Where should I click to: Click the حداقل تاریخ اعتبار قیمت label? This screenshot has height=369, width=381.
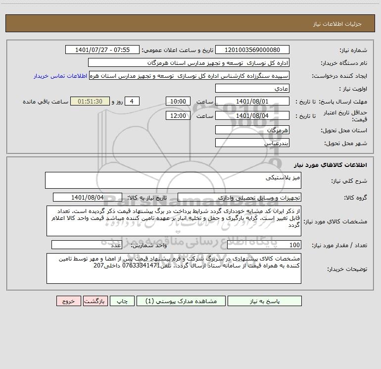345,116
